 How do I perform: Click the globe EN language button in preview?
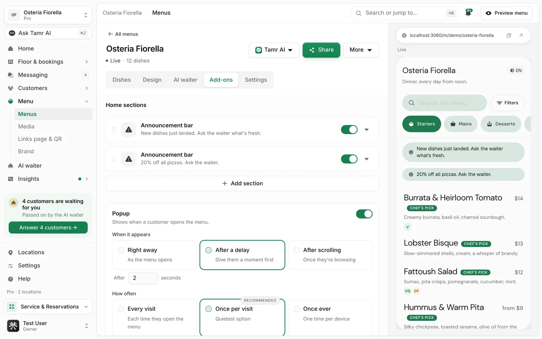pos(516,70)
